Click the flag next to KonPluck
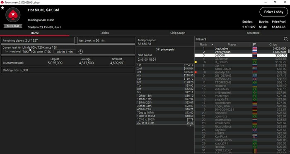 pyautogui.click(x=255, y=137)
